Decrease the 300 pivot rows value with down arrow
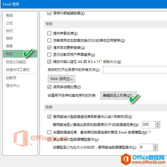This screenshot has width=167, height=167. (157, 126)
